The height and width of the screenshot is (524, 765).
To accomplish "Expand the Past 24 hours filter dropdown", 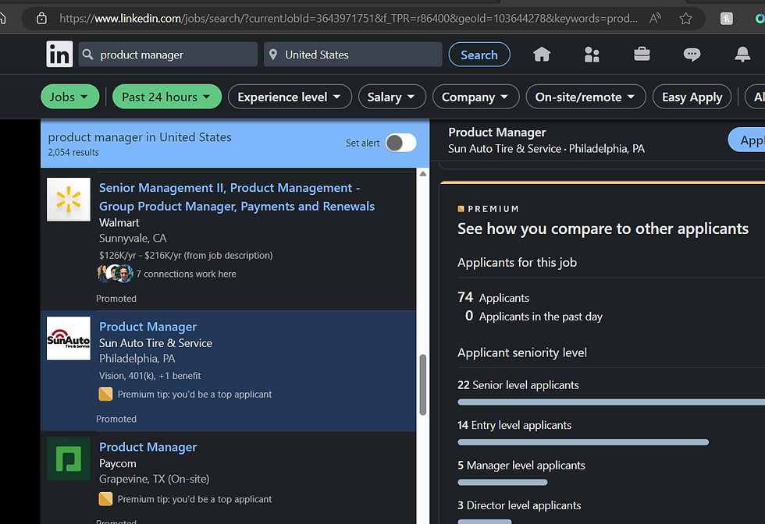I will click(x=166, y=97).
